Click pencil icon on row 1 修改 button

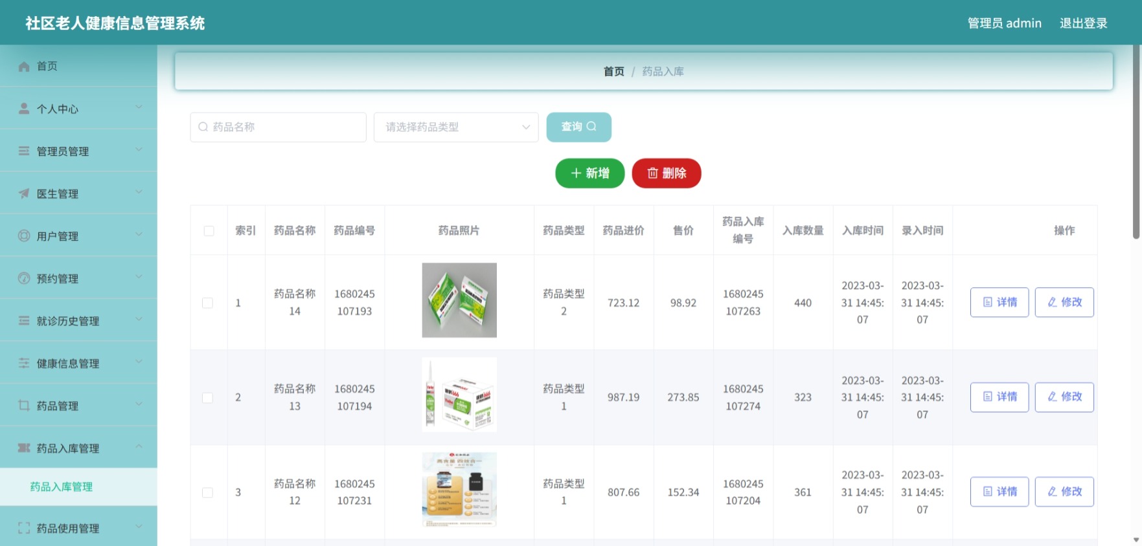point(1052,302)
